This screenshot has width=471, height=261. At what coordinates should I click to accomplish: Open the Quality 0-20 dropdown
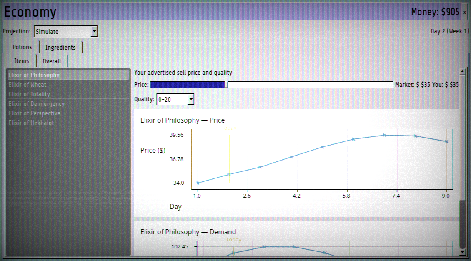click(175, 99)
